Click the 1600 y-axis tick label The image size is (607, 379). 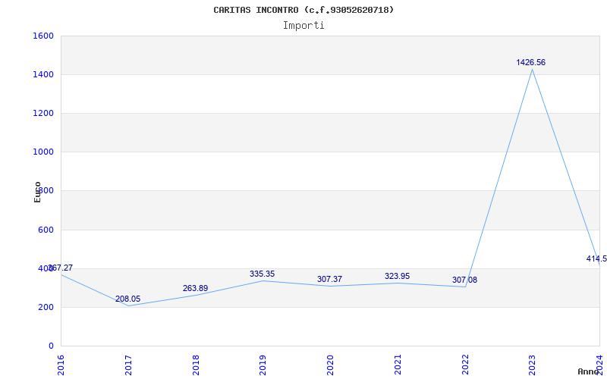tap(43, 36)
